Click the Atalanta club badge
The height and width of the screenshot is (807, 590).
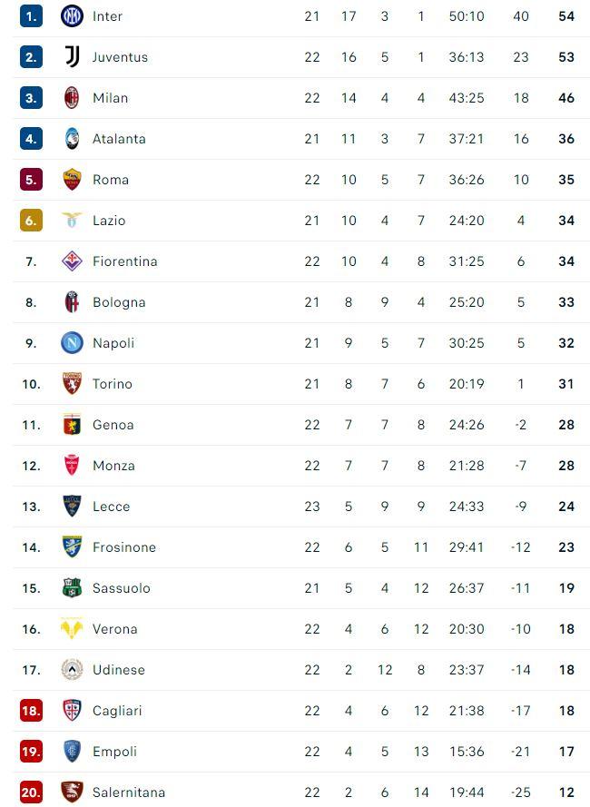[x=72, y=138]
